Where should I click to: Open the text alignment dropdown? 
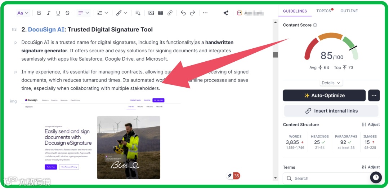pyautogui.click(x=83, y=13)
